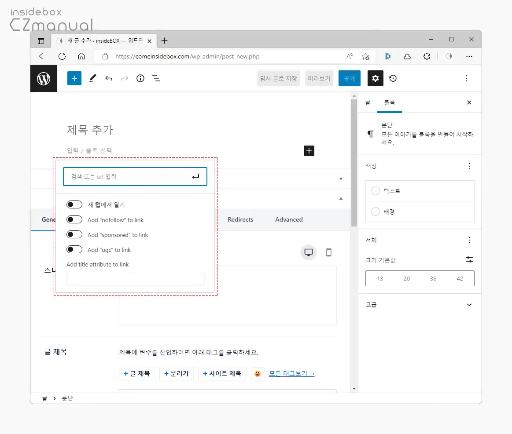The height and width of the screenshot is (434, 512).
Task: Click the link title attribute field
Action: click(136, 278)
